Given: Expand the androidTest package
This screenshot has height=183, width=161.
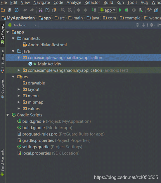Looking at the screenshot, I should (x=19, y=70).
